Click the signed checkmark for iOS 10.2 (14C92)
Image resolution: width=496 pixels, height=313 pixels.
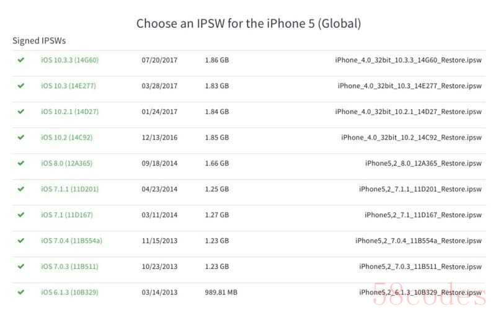click(x=21, y=137)
